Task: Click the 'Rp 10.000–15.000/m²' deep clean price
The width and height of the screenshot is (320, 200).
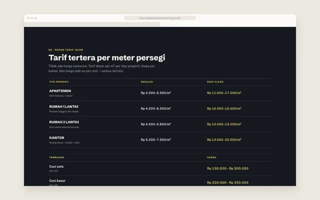Action: 224,124
